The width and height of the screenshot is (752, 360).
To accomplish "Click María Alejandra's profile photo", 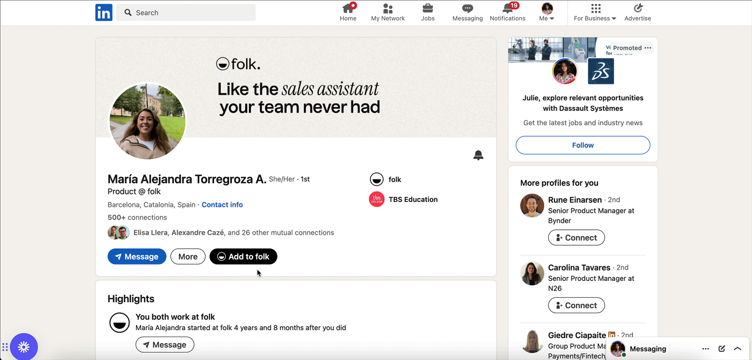I will tap(147, 121).
